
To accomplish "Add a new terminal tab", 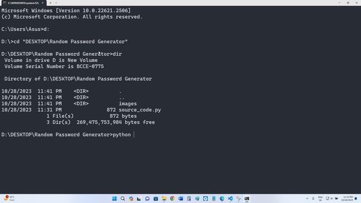I will click(50, 3).
